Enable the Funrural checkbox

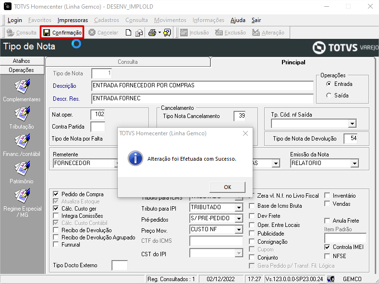pyautogui.click(x=56, y=245)
